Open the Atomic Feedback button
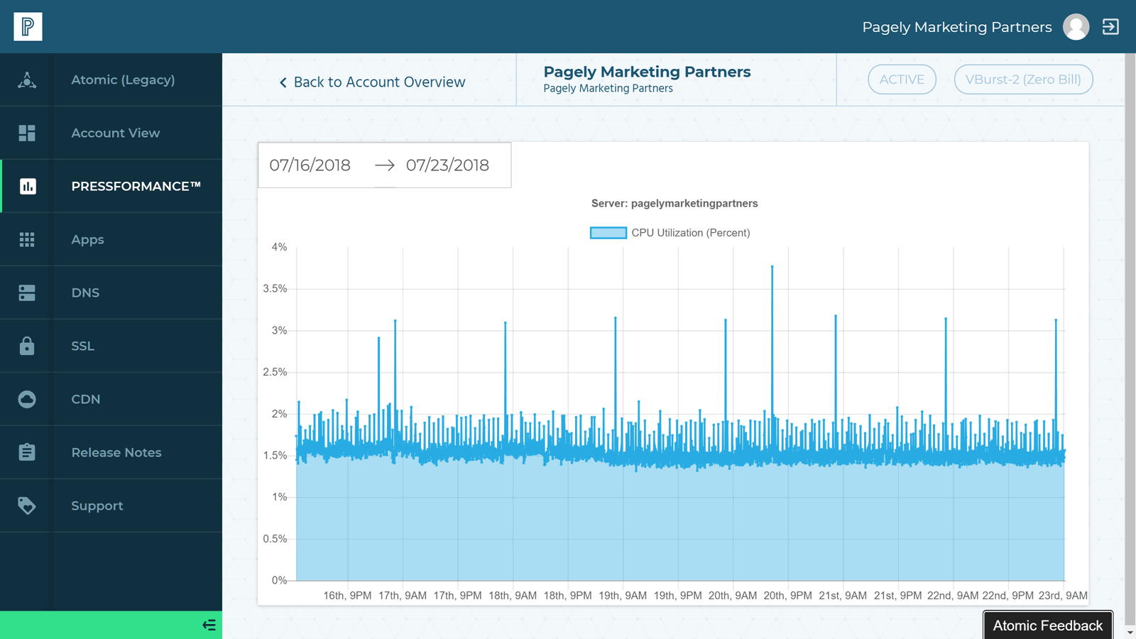Image resolution: width=1136 pixels, height=639 pixels. (x=1047, y=626)
